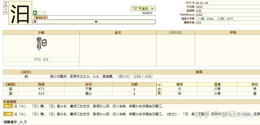This screenshot has width=260, height=125.
Task: Click the 《廣韻》 table header
Action: point(11,84)
